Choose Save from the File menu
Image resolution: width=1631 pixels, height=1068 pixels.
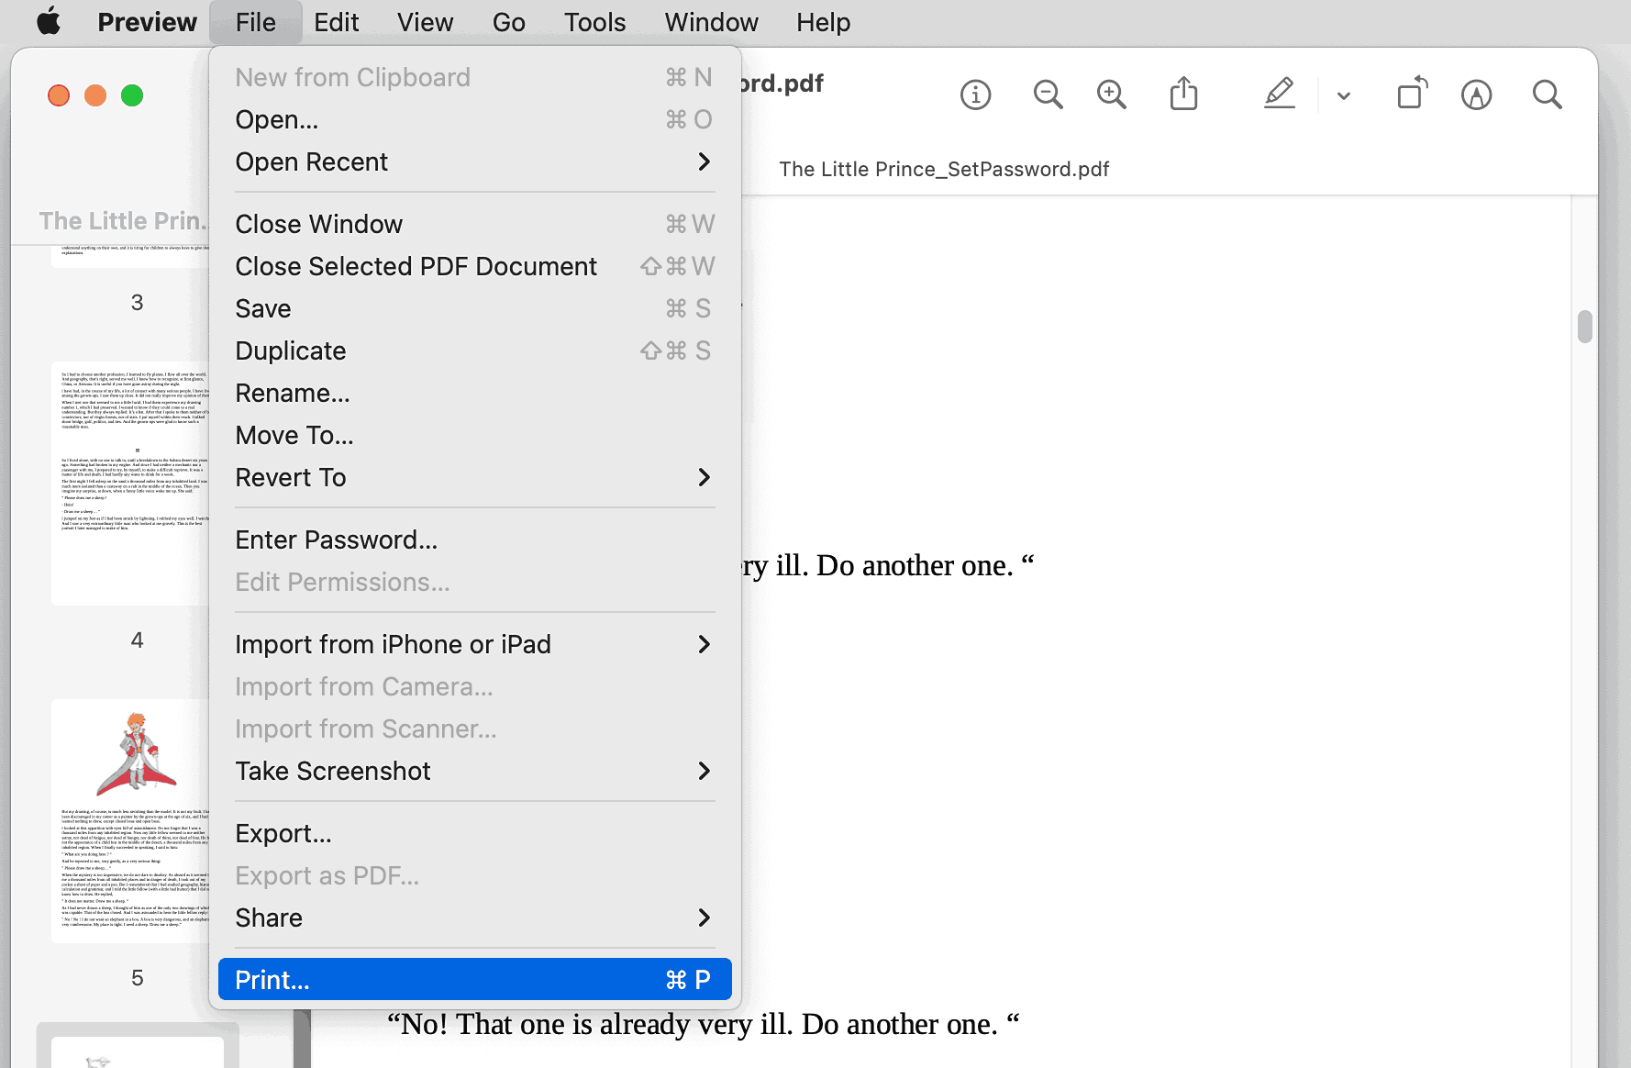pyautogui.click(x=474, y=308)
